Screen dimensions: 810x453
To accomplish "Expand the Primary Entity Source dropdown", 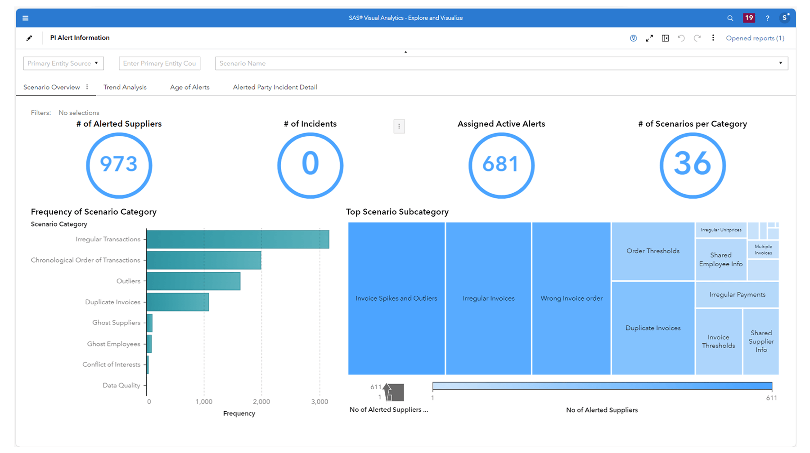I will point(63,63).
